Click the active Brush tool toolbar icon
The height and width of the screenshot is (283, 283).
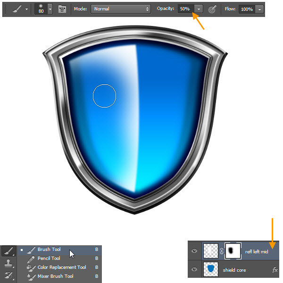click(x=8, y=252)
